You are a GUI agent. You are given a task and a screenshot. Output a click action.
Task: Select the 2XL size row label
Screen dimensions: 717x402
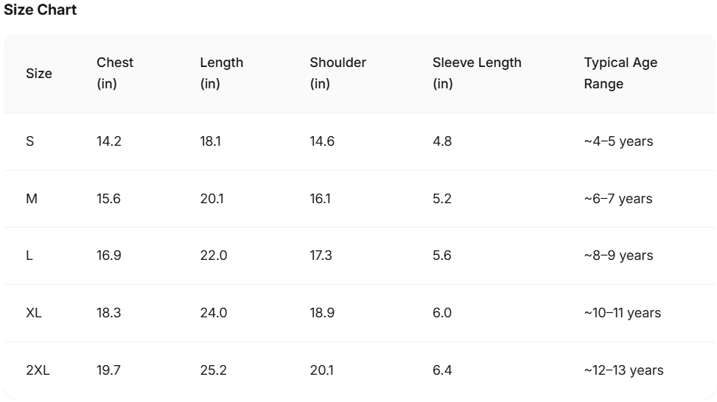[38, 370]
